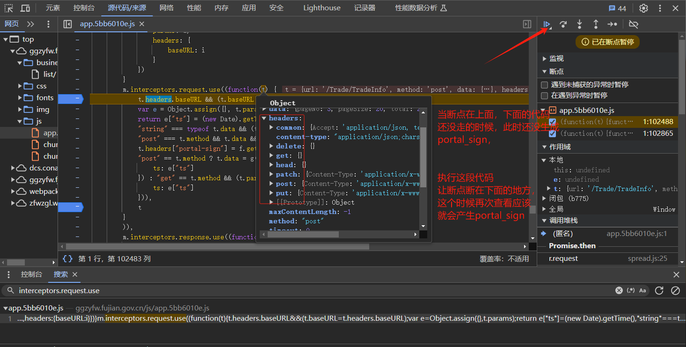Image resolution: width=686 pixels, height=347 pixels.
Task: Disable the breakpoint at 1:102865
Action: click(553, 133)
